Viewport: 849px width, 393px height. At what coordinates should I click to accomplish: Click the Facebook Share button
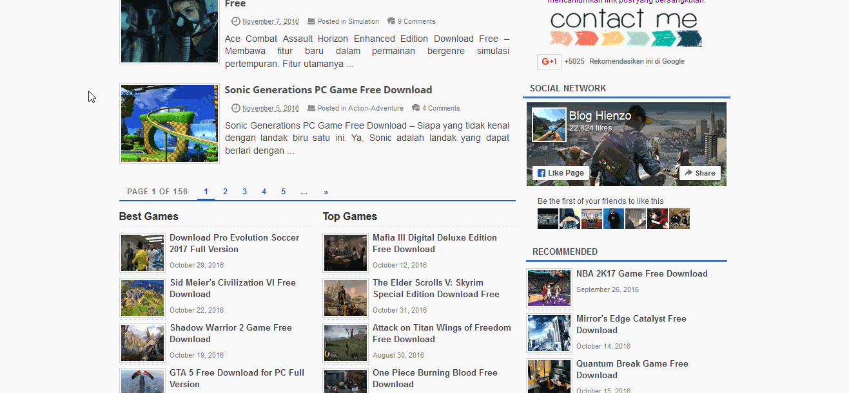pyautogui.click(x=700, y=173)
